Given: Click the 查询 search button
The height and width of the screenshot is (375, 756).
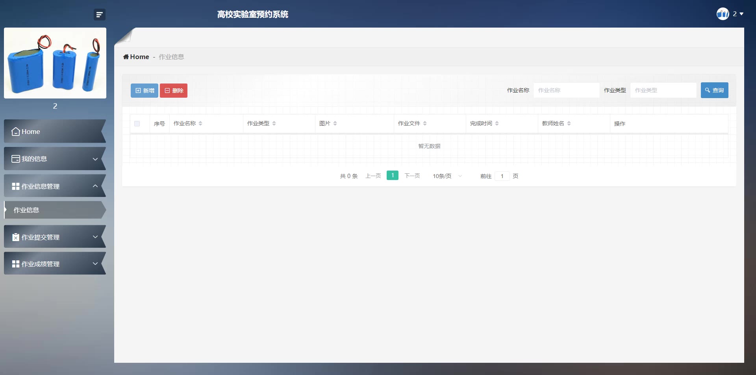Looking at the screenshot, I should pyautogui.click(x=714, y=90).
